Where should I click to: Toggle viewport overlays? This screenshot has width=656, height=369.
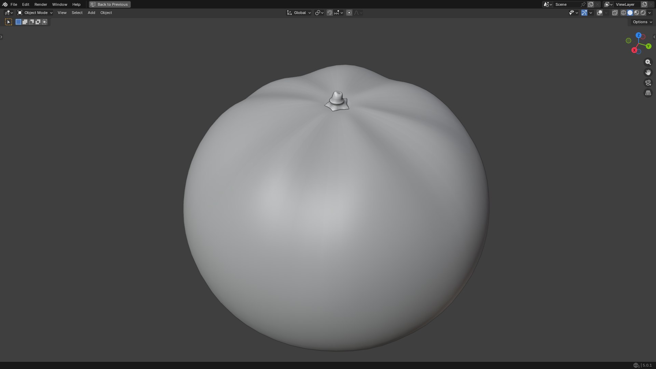pyautogui.click(x=600, y=13)
